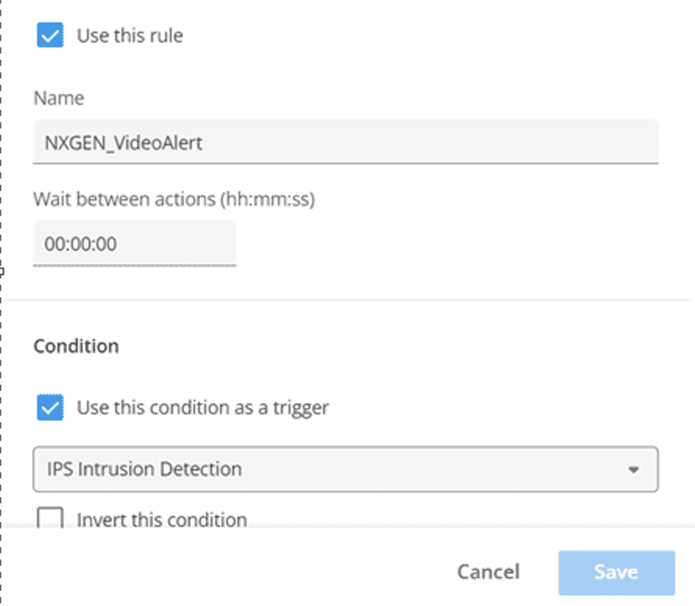The height and width of the screenshot is (606, 695).
Task: Click the NXGEN_VideoAlert text in the field
Action: pyautogui.click(x=123, y=142)
